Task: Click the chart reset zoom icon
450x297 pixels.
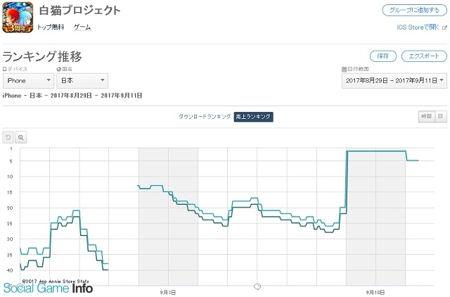Action: (8, 137)
